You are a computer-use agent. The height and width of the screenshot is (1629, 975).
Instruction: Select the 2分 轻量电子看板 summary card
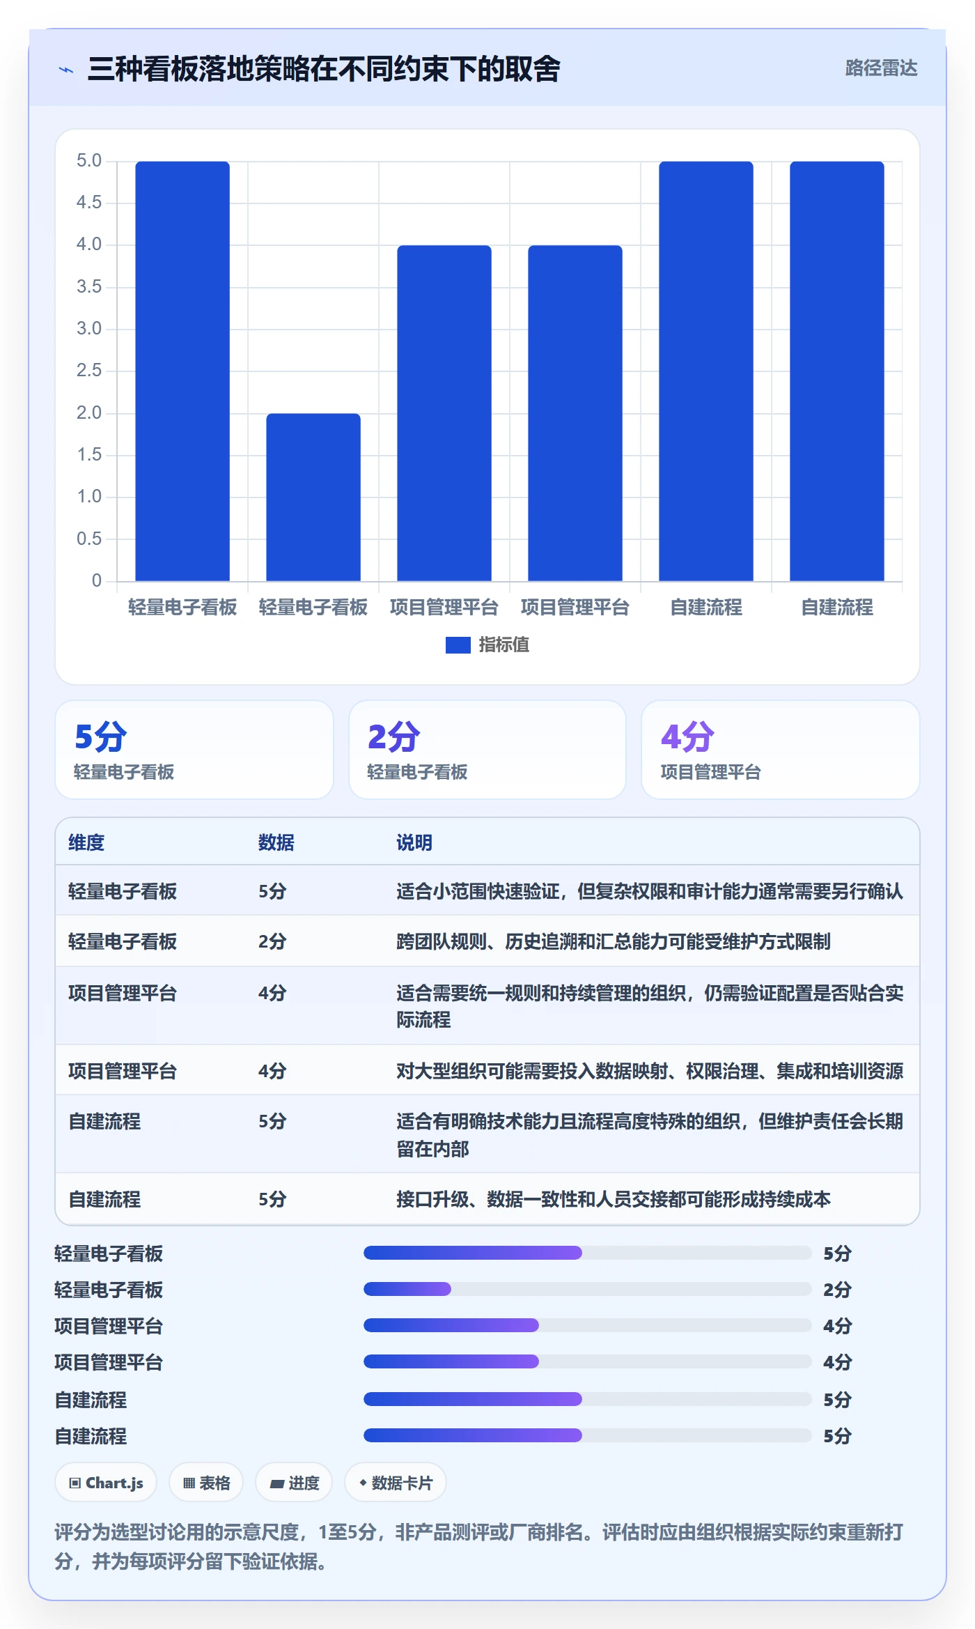click(x=487, y=750)
